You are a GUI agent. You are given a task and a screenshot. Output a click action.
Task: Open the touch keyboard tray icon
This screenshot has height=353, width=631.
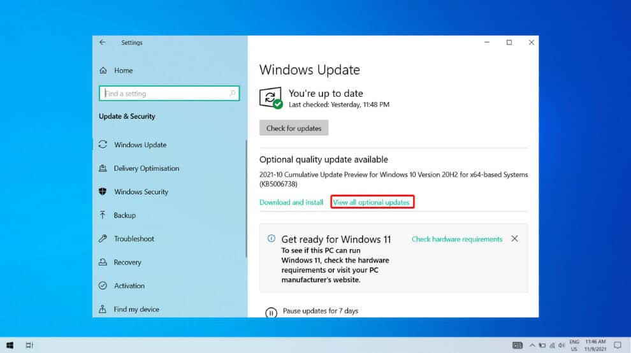point(518,345)
